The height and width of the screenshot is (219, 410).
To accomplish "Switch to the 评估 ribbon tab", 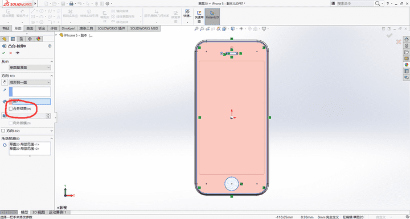I will click(54, 28).
